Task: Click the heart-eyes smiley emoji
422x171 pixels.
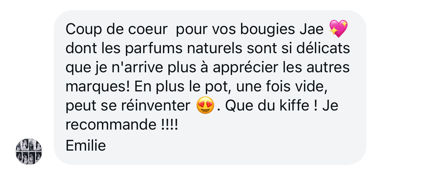Action: pos(205,105)
